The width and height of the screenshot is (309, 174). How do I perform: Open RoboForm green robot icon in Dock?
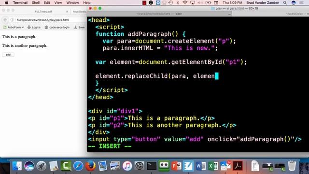coord(164,166)
